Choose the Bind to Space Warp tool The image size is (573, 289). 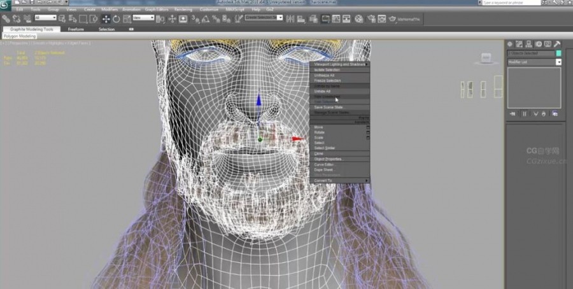(27, 18)
